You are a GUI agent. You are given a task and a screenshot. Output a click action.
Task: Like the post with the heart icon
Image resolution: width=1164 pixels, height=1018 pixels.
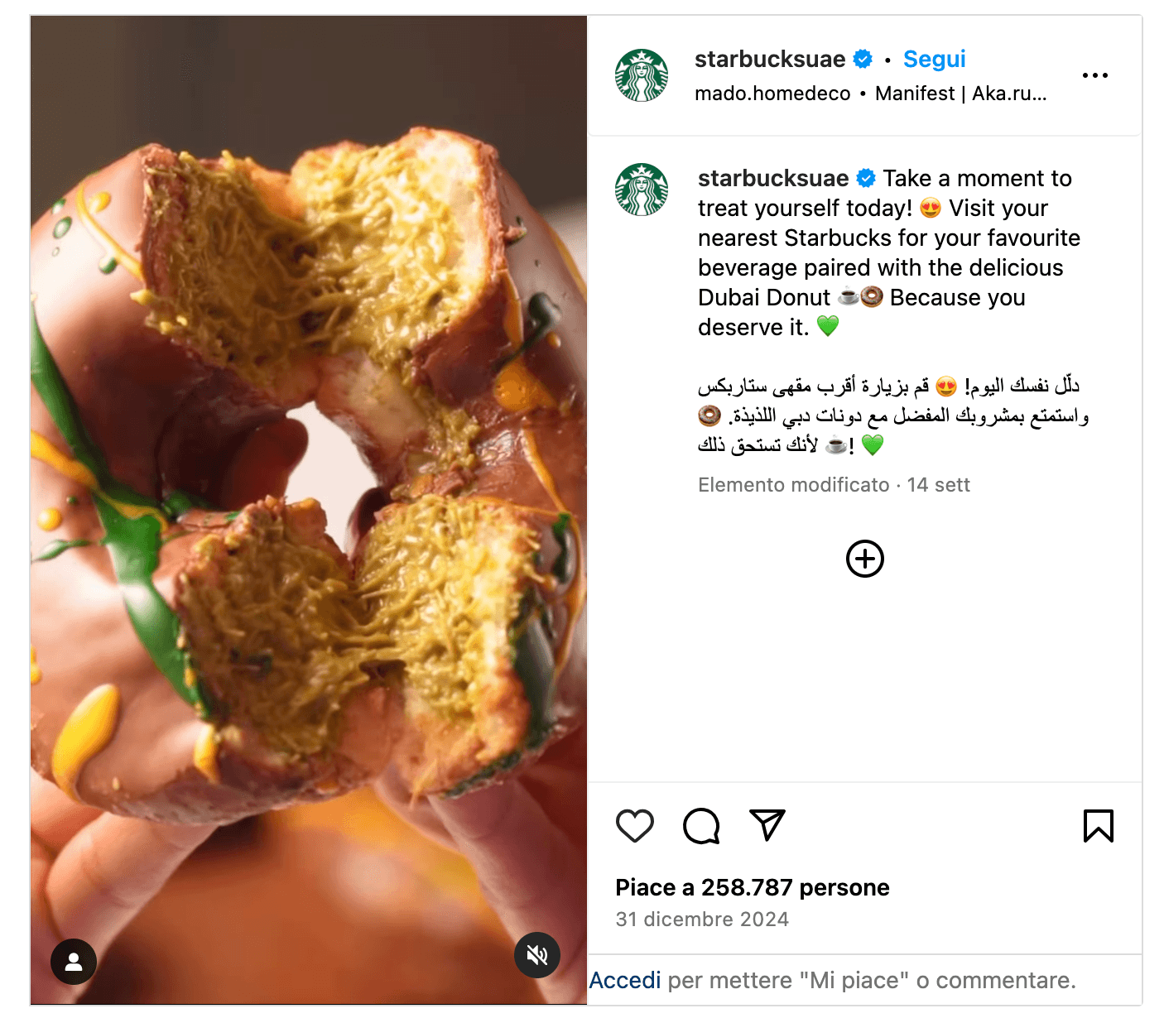tap(635, 825)
